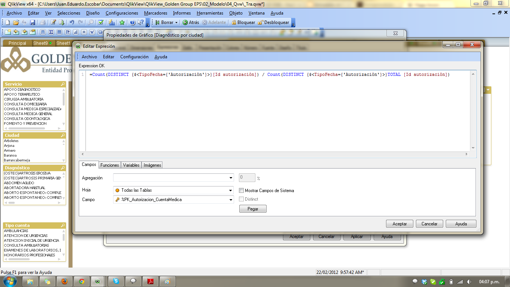
Task: Open the Herramientas menu
Action: [210, 13]
